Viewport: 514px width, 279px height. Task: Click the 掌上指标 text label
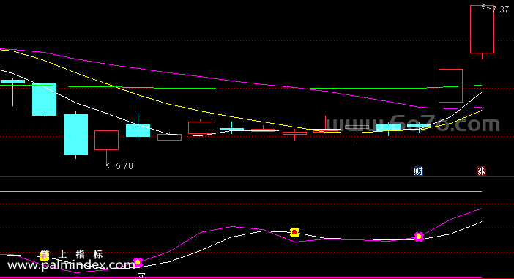point(71,254)
